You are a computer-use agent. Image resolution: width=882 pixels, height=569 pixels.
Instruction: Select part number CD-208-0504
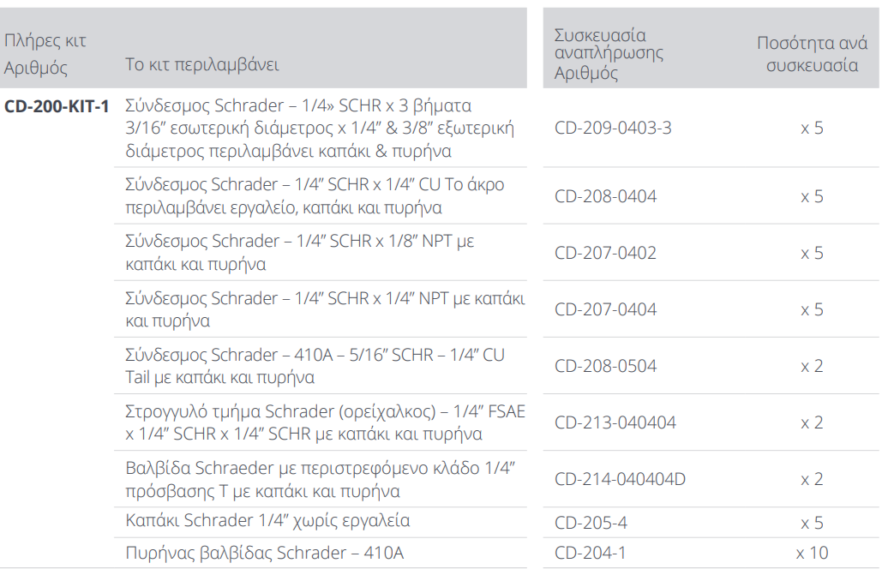tap(605, 366)
